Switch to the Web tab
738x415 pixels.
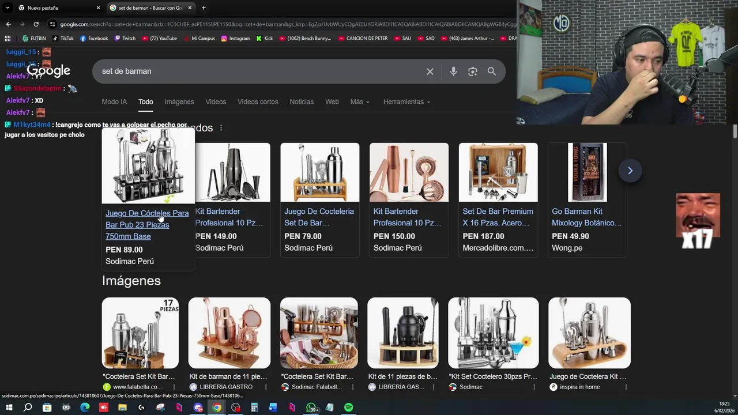[x=332, y=102]
